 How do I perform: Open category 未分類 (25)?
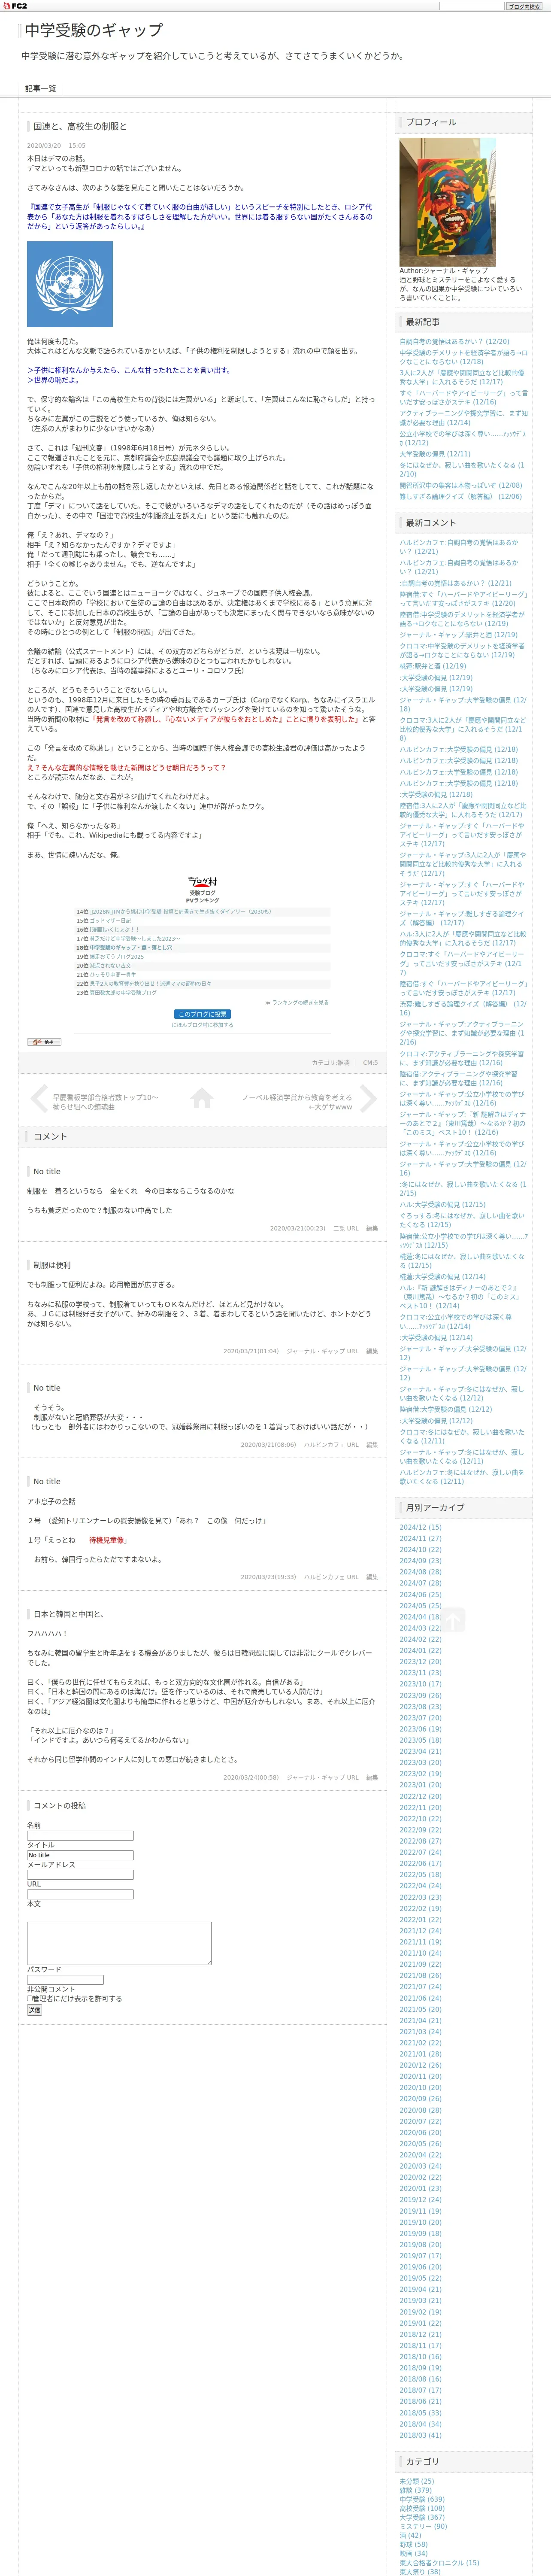point(417,2481)
